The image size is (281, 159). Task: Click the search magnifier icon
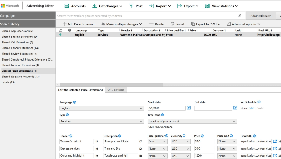tap(240, 16)
